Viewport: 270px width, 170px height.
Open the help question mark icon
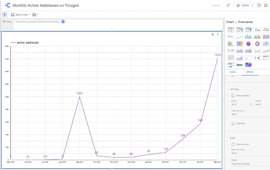pos(259,5)
